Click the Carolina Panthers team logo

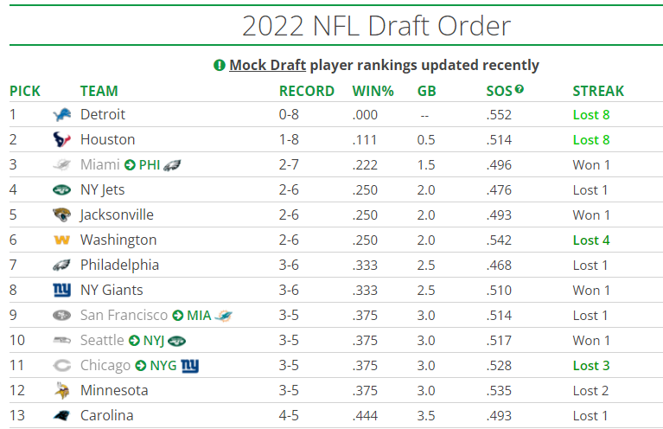pos(61,415)
